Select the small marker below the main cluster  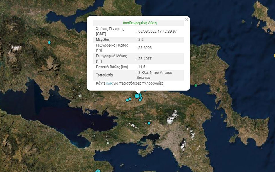140,100
